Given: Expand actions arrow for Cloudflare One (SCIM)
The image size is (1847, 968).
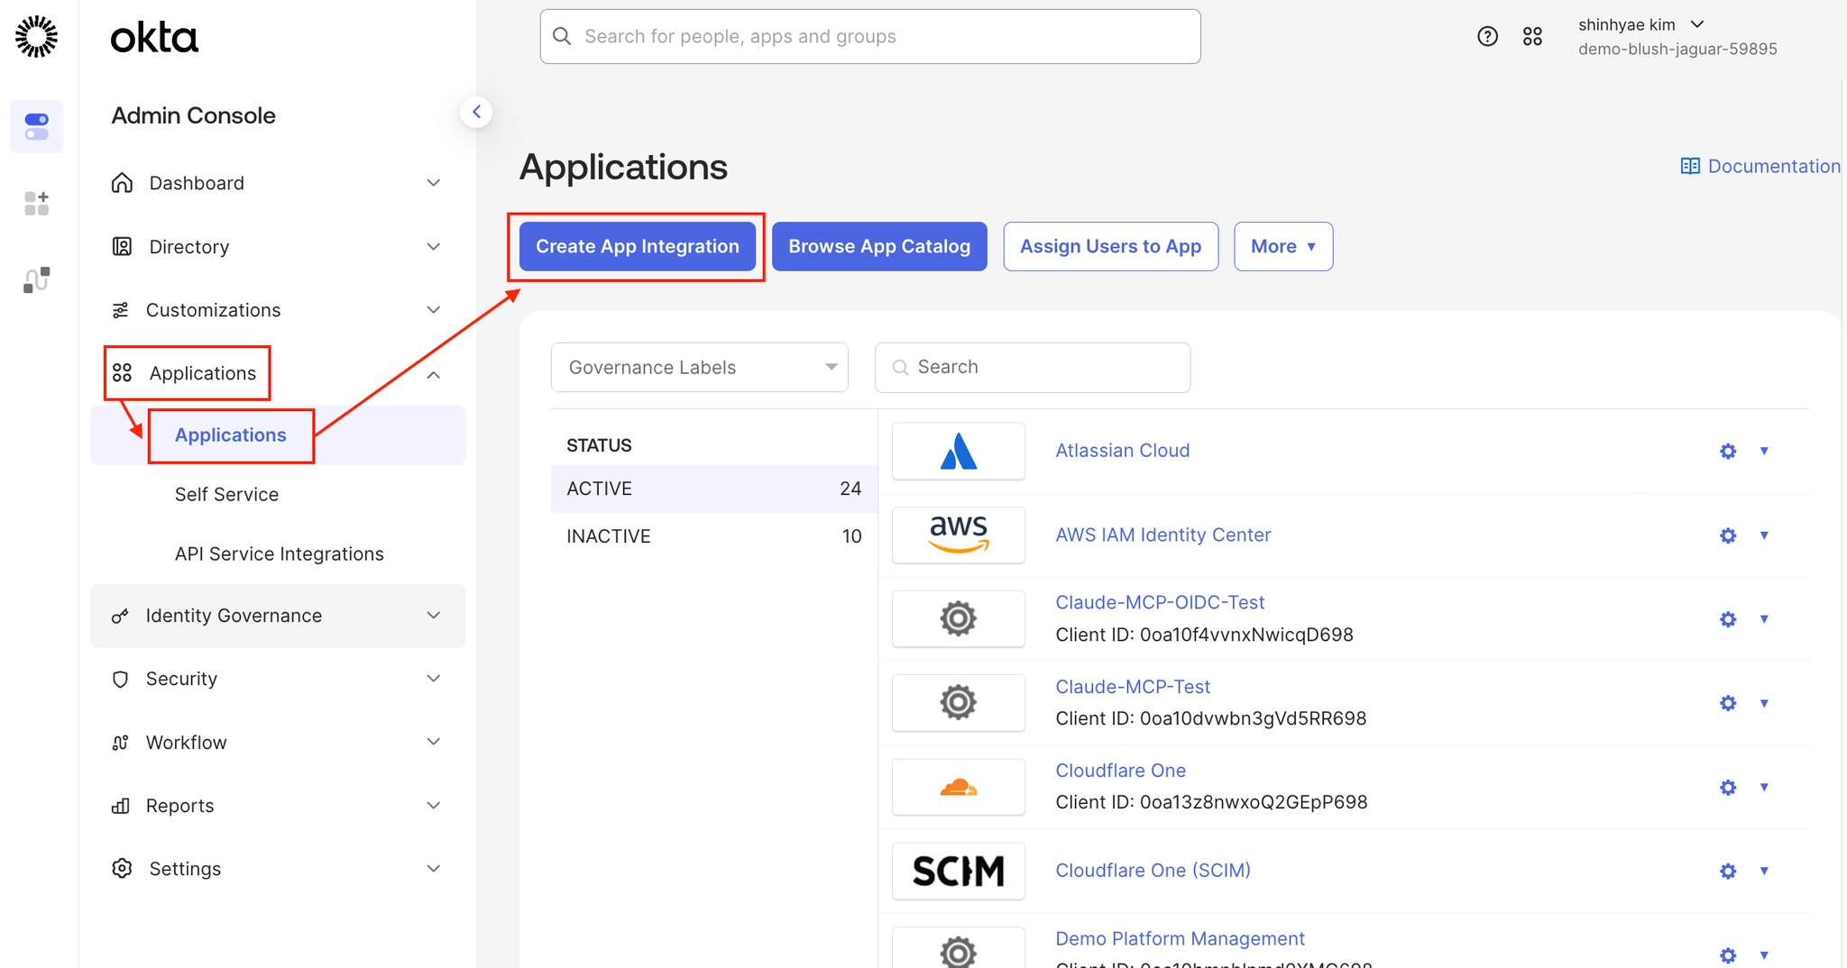Looking at the screenshot, I should (x=1764, y=871).
